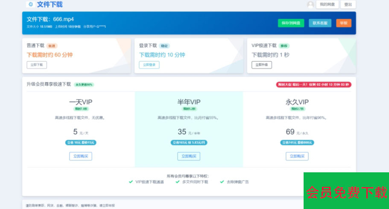The height and width of the screenshot is (209, 389).
Task: Click the checkmark icon next to 去除弹窗广告
Action: (222, 182)
